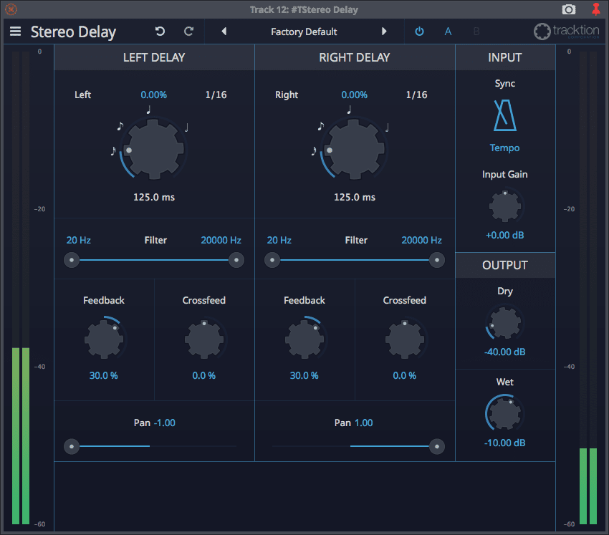Select previous preset with left arrow
This screenshot has height=535, width=609.
click(224, 32)
